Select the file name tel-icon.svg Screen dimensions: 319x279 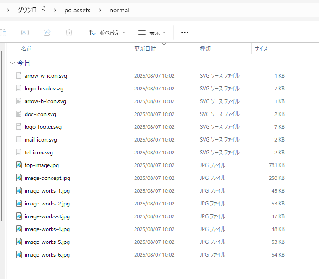[39, 153]
